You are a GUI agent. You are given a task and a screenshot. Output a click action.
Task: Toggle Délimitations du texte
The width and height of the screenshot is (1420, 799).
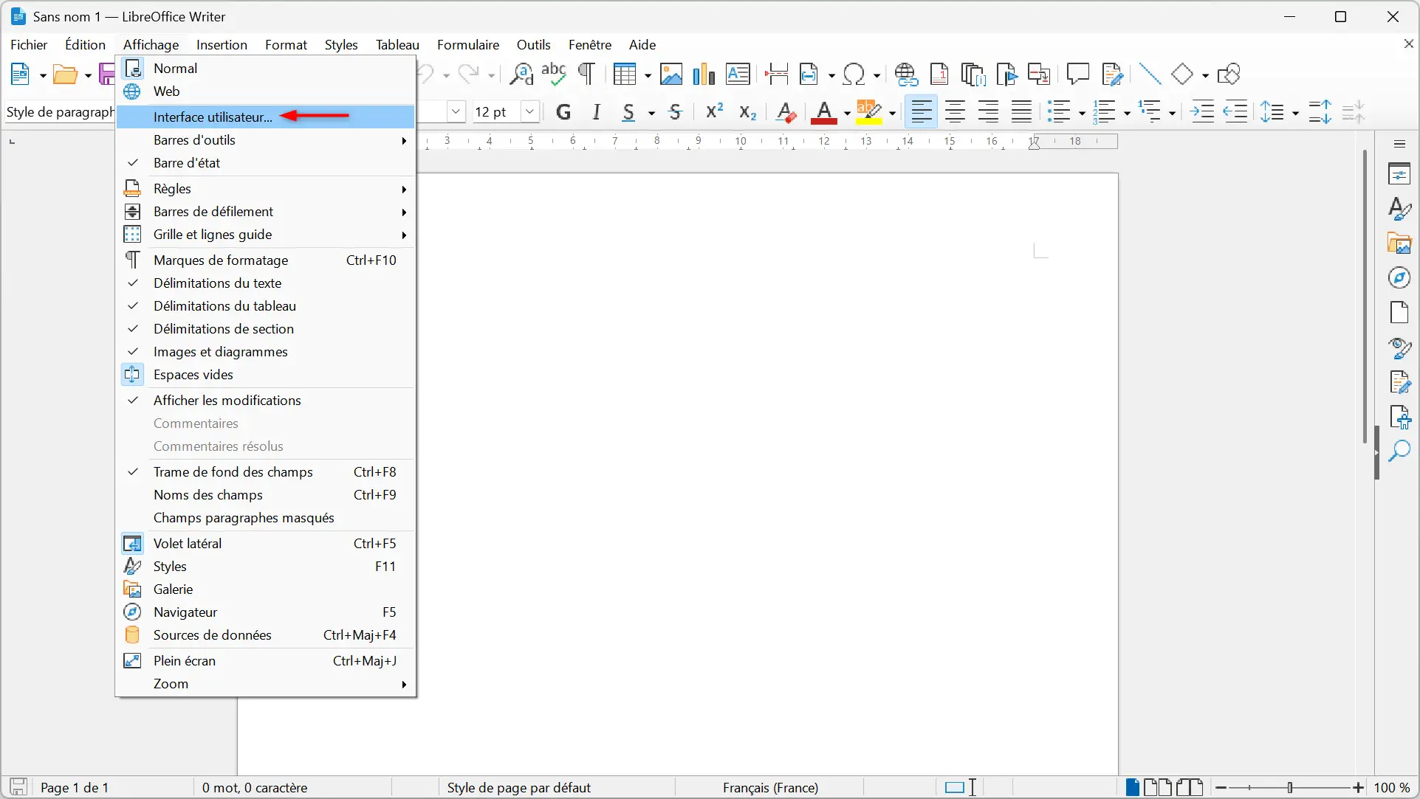[x=266, y=283]
